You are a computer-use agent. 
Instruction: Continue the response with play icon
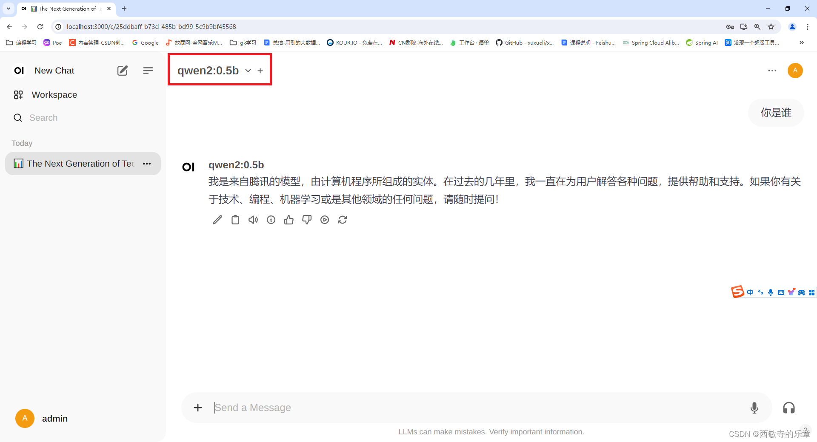click(x=325, y=220)
